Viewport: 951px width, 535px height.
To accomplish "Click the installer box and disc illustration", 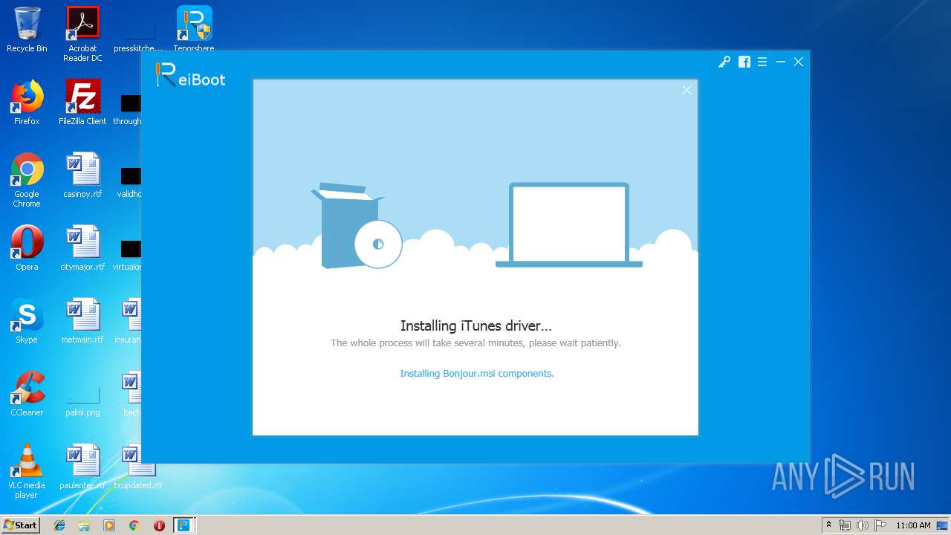I will tap(357, 226).
